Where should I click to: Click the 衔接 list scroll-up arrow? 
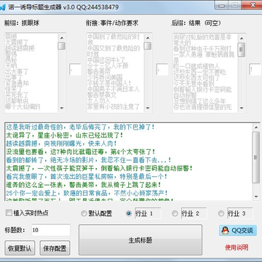pos(147,38)
